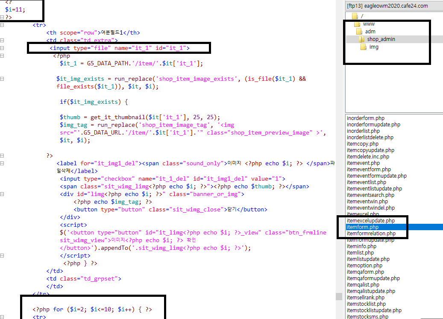Select itemqaform.php in the file list
Image resolution: width=443 pixels, height=319 pixels.
pos(365,272)
